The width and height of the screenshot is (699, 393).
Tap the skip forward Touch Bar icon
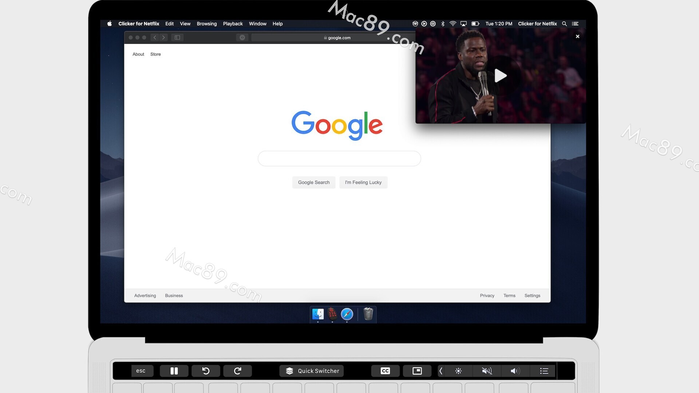pos(237,371)
